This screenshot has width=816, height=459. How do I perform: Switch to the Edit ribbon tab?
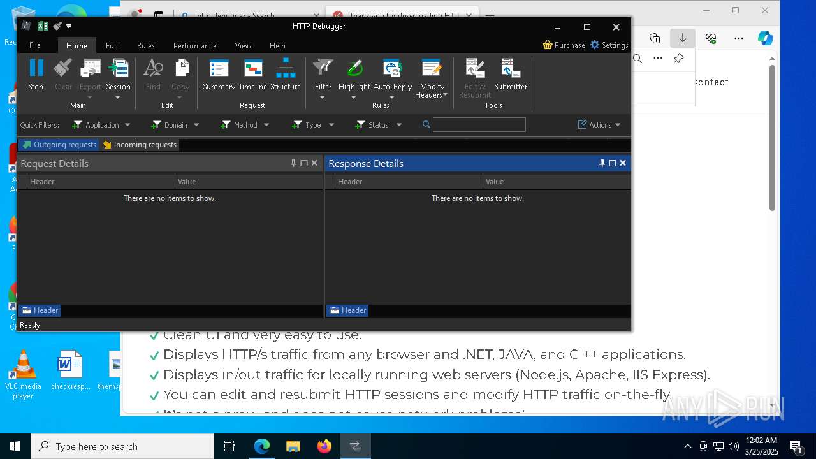[x=112, y=45]
